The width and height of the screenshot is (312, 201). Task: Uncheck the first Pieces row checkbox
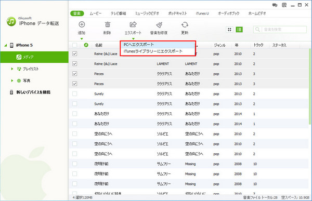click(x=74, y=74)
